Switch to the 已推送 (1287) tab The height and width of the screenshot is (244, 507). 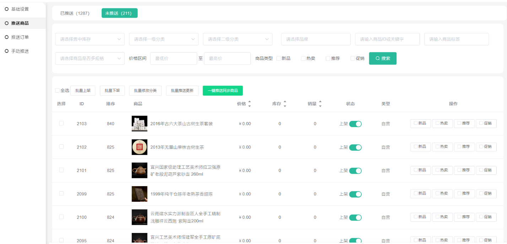click(x=75, y=13)
